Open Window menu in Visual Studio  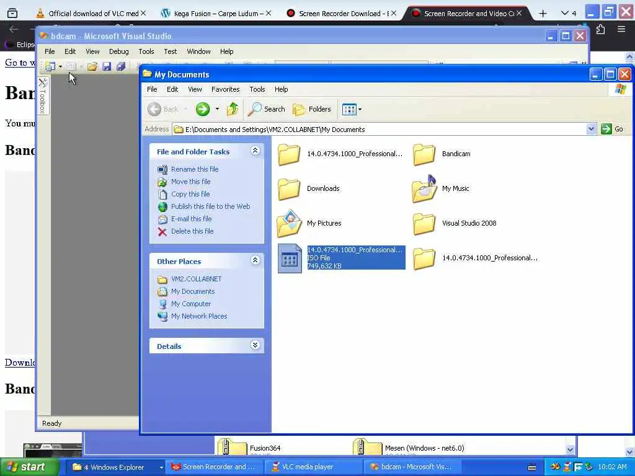pyautogui.click(x=198, y=51)
